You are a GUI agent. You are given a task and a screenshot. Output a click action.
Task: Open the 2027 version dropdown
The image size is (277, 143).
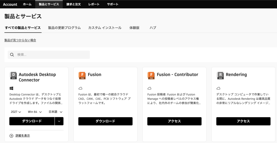16,112
